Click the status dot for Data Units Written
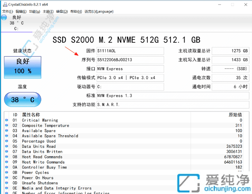 click(x=6, y=152)
